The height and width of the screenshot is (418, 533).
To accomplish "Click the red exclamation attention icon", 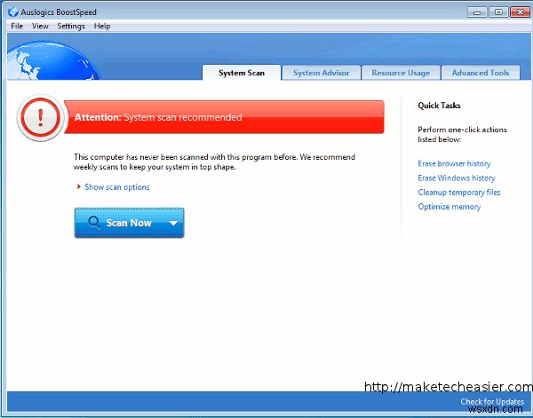I will [41, 118].
